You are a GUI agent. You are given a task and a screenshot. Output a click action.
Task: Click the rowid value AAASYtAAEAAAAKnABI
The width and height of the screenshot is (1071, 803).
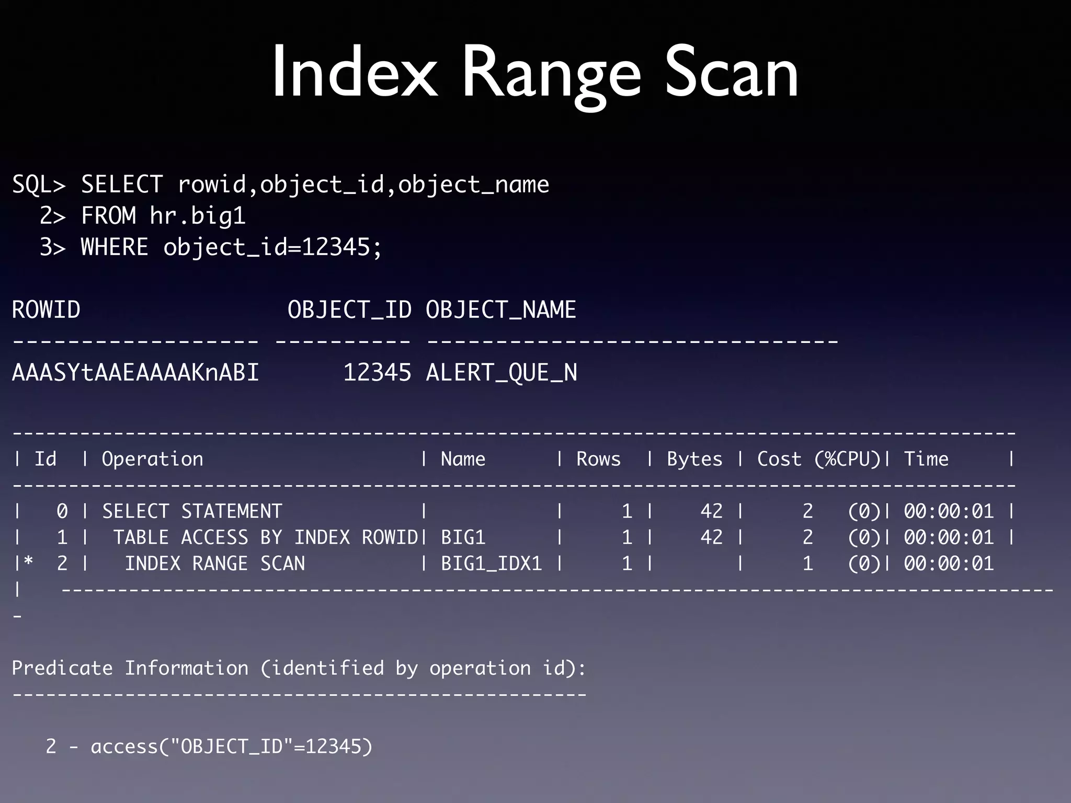point(135,373)
